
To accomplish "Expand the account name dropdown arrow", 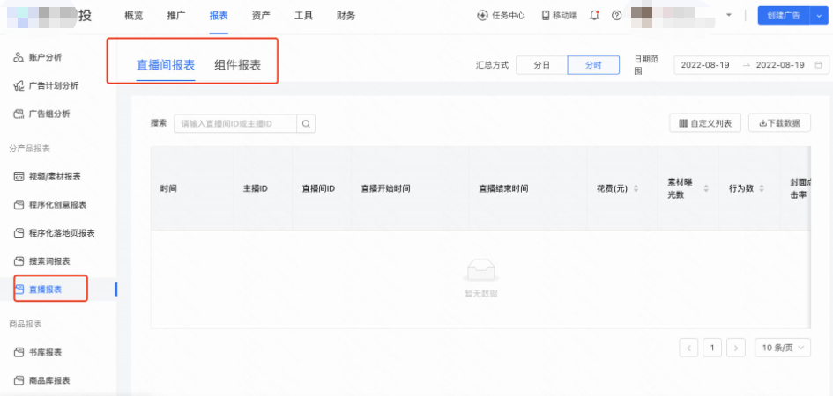I will 729,15.
